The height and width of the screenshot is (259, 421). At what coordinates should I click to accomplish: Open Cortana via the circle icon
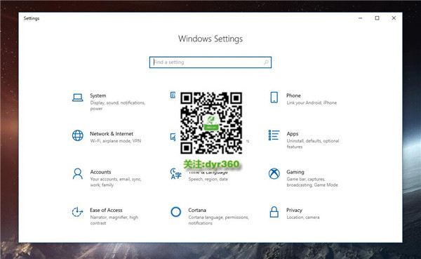tap(176, 212)
